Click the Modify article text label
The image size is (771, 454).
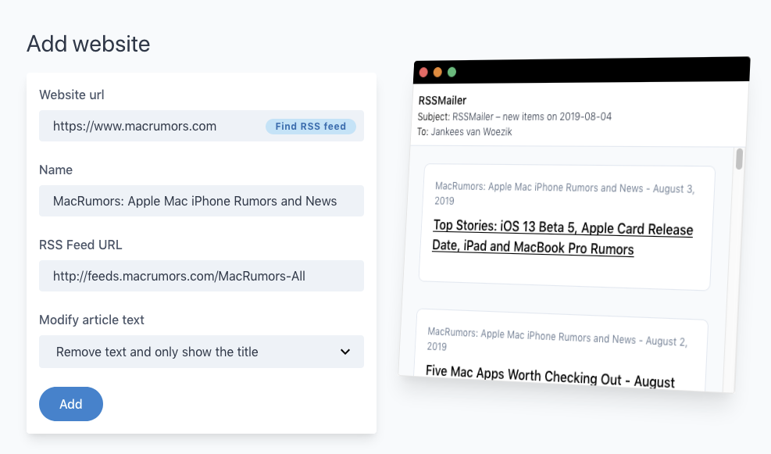click(x=91, y=320)
